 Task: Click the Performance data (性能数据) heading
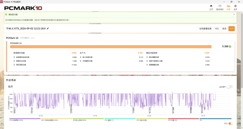tap(11, 80)
